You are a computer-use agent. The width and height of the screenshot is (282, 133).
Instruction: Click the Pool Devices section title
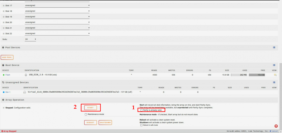[13, 48]
